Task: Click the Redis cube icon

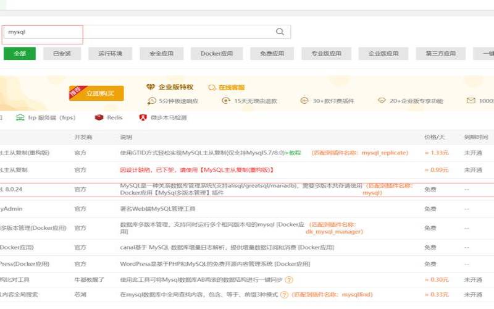Action: click(99, 117)
